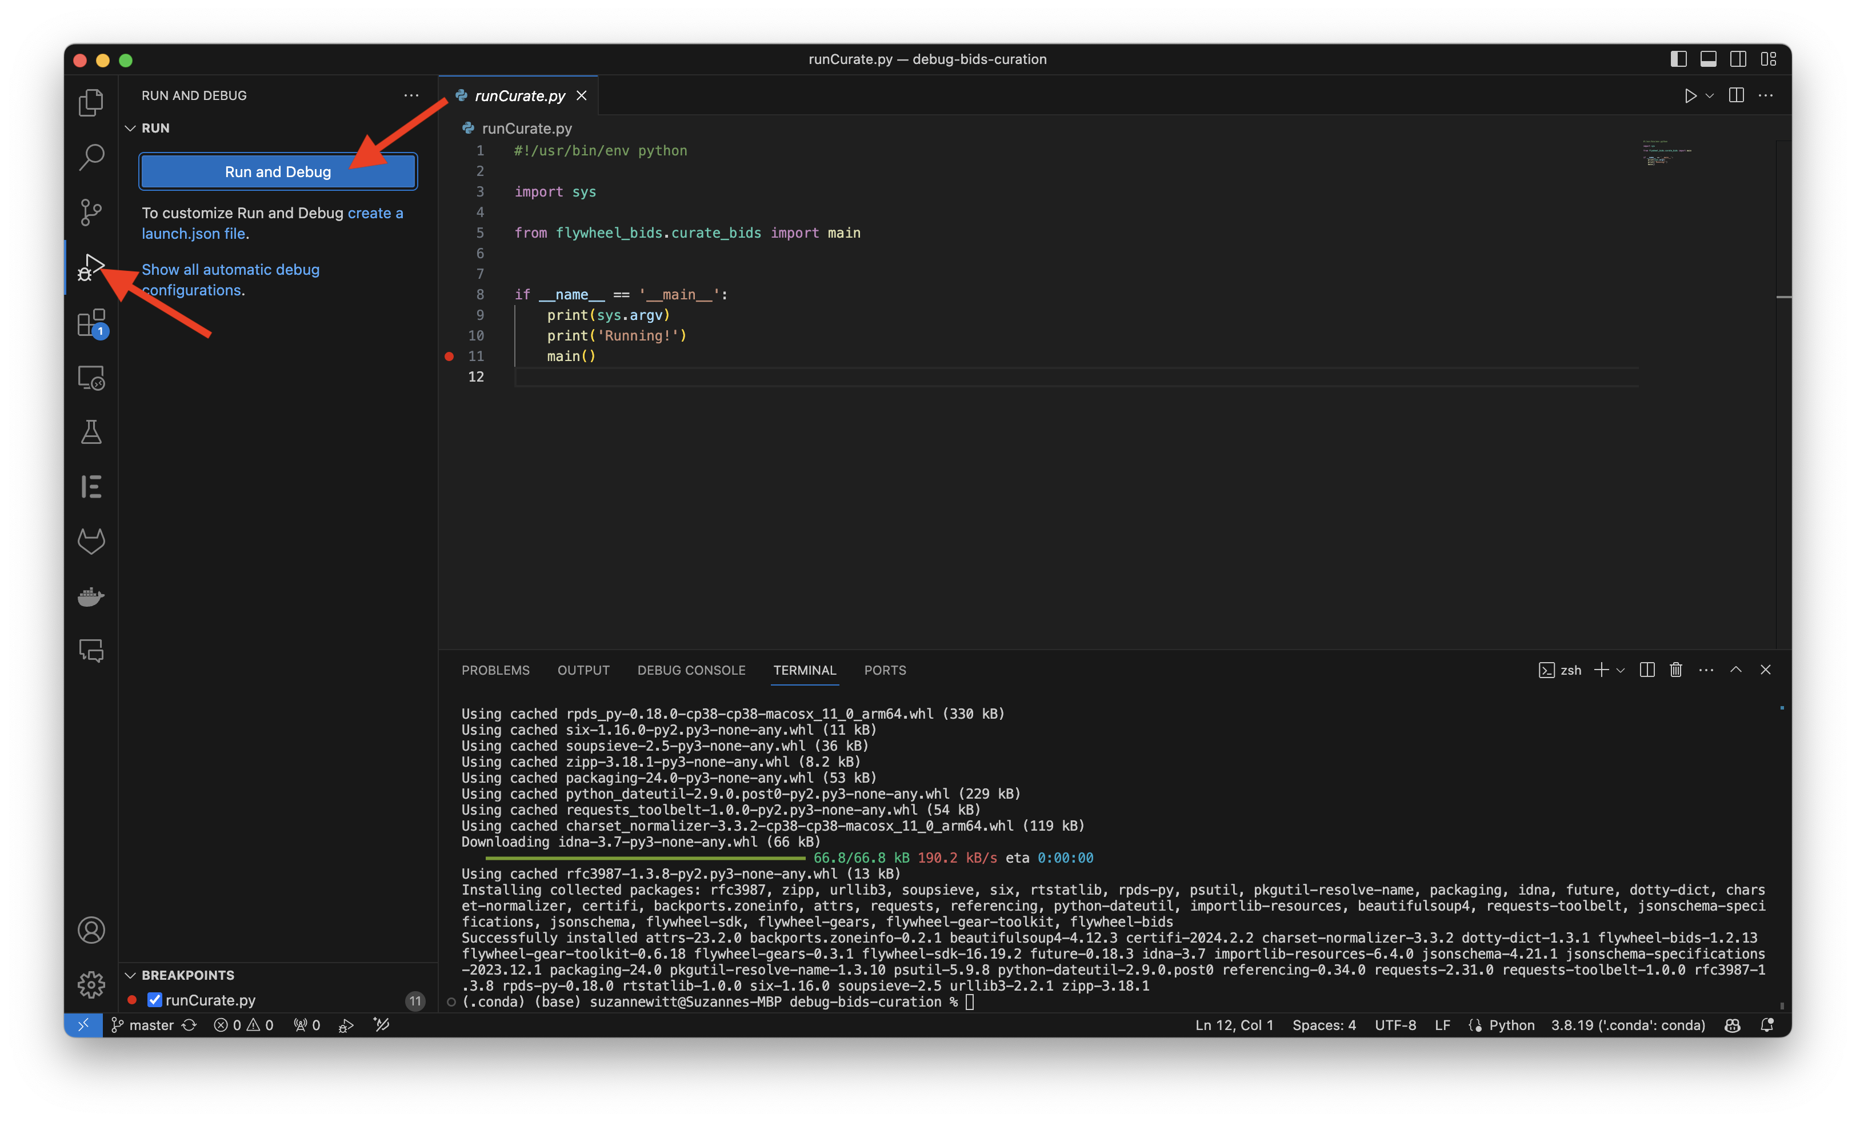Switch to the PROBLEMS tab

pyautogui.click(x=495, y=670)
